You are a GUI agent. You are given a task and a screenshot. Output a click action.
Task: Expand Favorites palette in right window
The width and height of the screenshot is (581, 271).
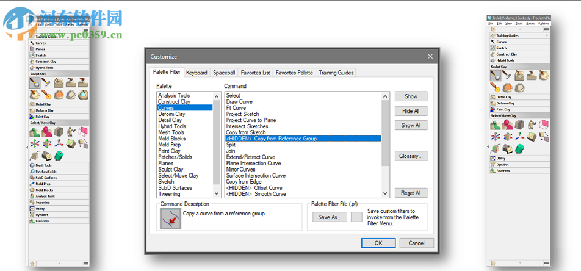coord(520,171)
